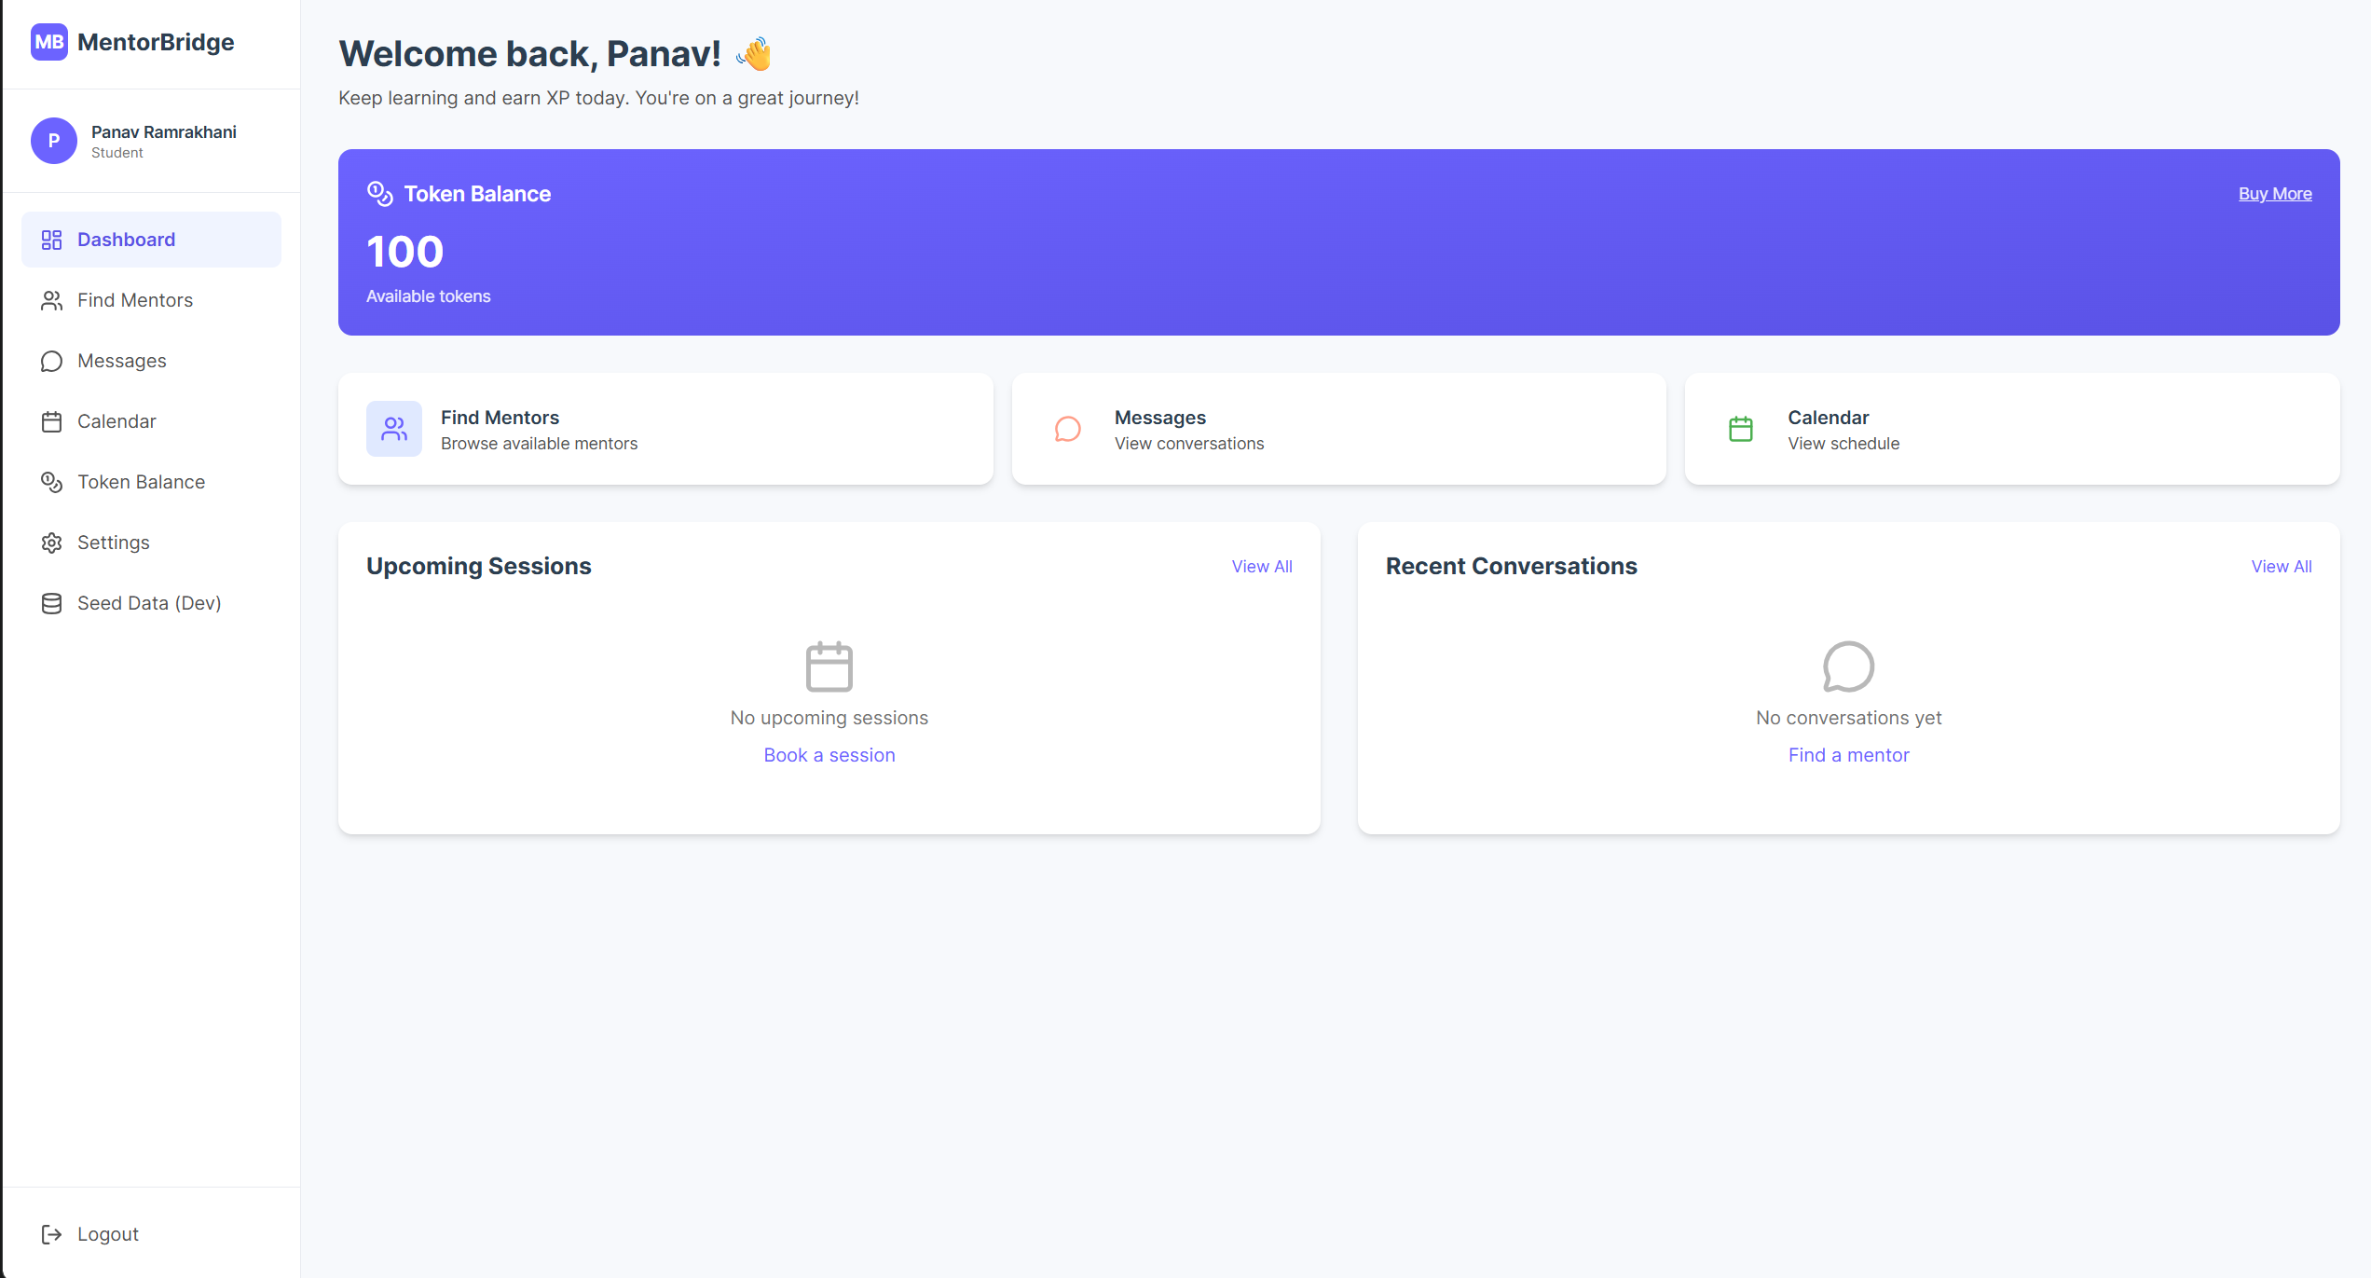The height and width of the screenshot is (1278, 2371).
Task: Click Find a mentor link
Action: (x=1848, y=755)
